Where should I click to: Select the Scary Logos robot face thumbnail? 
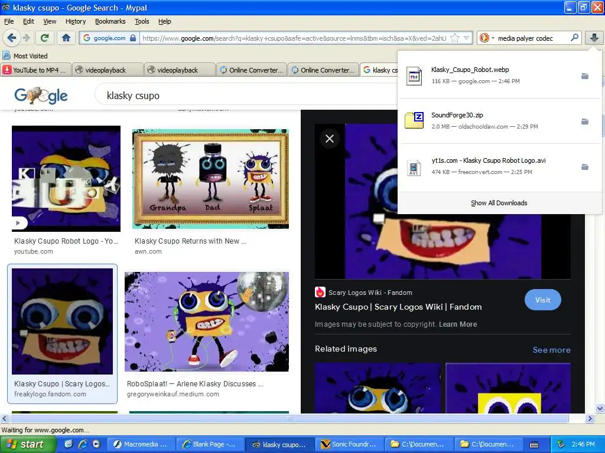(x=63, y=321)
